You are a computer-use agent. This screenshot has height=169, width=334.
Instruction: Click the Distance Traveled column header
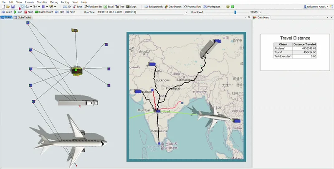coord(304,44)
